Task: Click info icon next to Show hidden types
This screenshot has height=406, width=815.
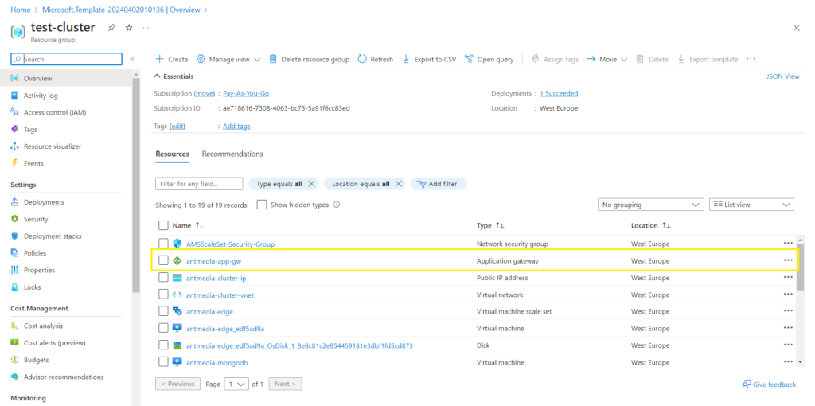Action: pyautogui.click(x=337, y=205)
